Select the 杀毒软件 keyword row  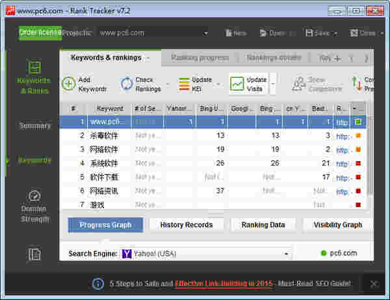point(213,136)
